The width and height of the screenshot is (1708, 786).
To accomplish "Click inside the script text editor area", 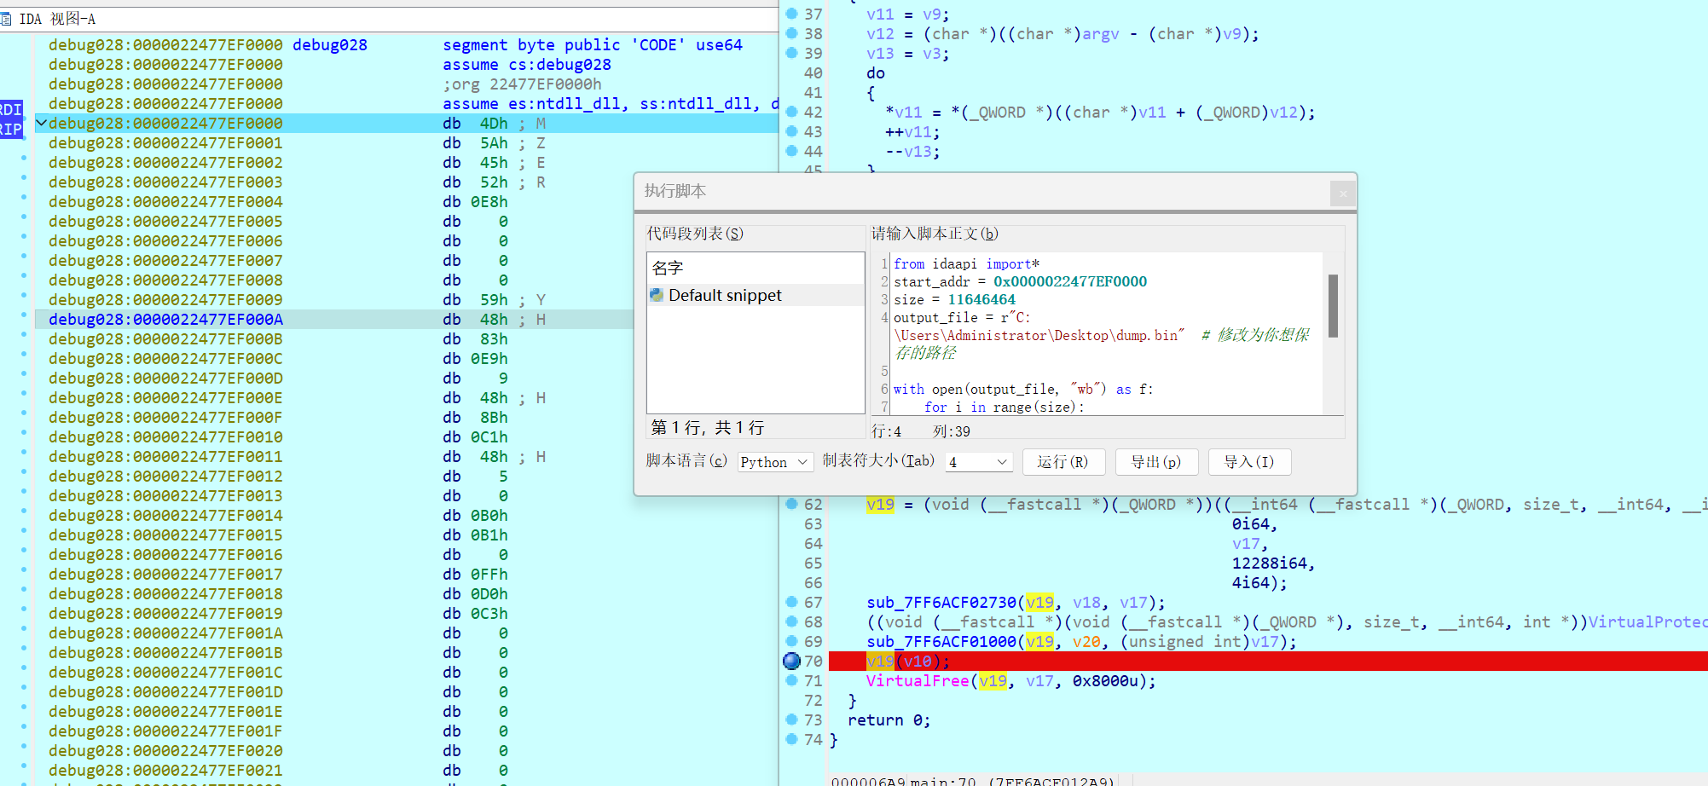I will [x=1107, y=333].
